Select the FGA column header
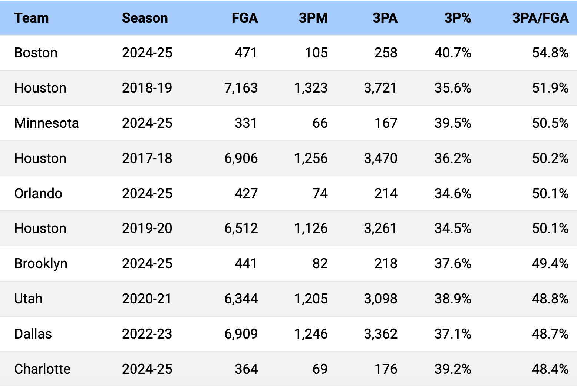The height and width of the screenshot is (386, 577). 244,18
